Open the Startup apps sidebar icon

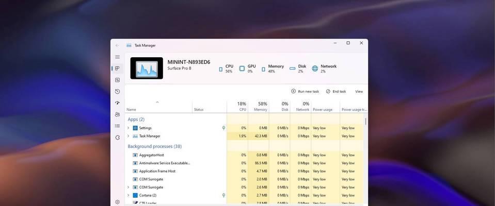point(118,103)
